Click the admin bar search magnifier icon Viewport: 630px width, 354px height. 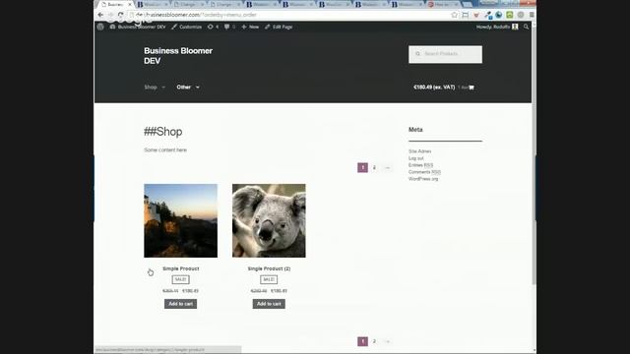pos(526,27)
